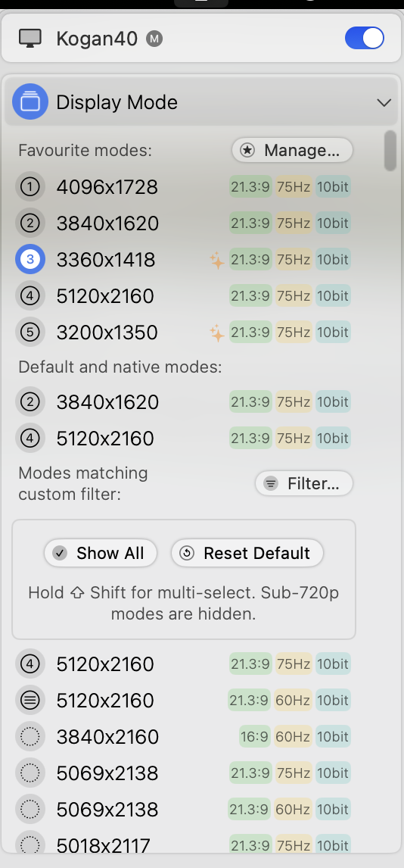Click the Reset Default button

pyautogui.click(x=247, y=553)
